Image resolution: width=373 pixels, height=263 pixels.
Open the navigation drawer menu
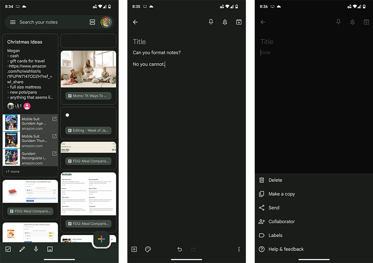pyautogui.click(x=12, y=22)
